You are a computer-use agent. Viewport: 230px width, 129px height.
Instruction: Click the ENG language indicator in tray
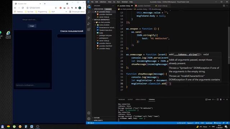[213, 126]
